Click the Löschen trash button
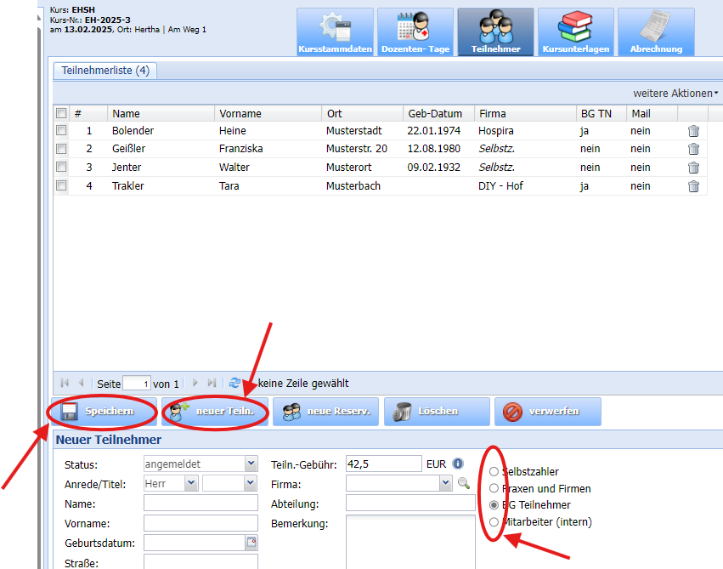The image size is (723, 569). 437,412
